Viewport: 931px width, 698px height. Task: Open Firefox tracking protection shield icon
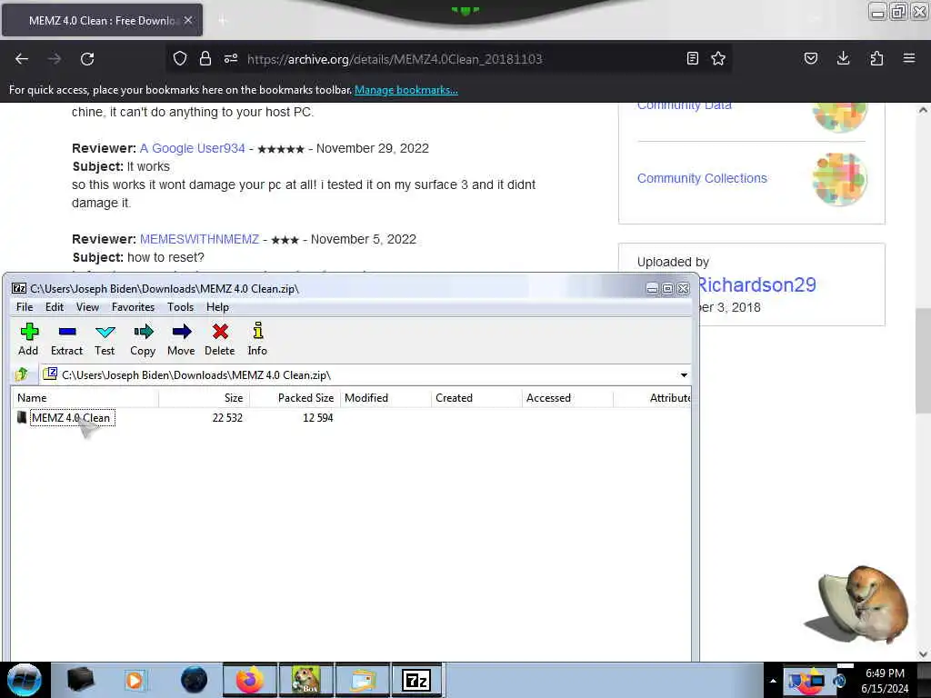(x=180, y=58)
